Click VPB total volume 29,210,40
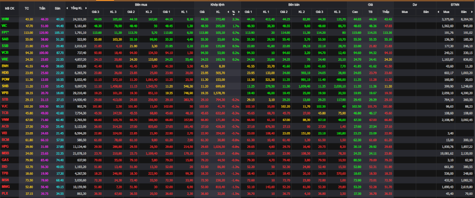This screenshot has height=198, width=475. (x=80, y=92)
